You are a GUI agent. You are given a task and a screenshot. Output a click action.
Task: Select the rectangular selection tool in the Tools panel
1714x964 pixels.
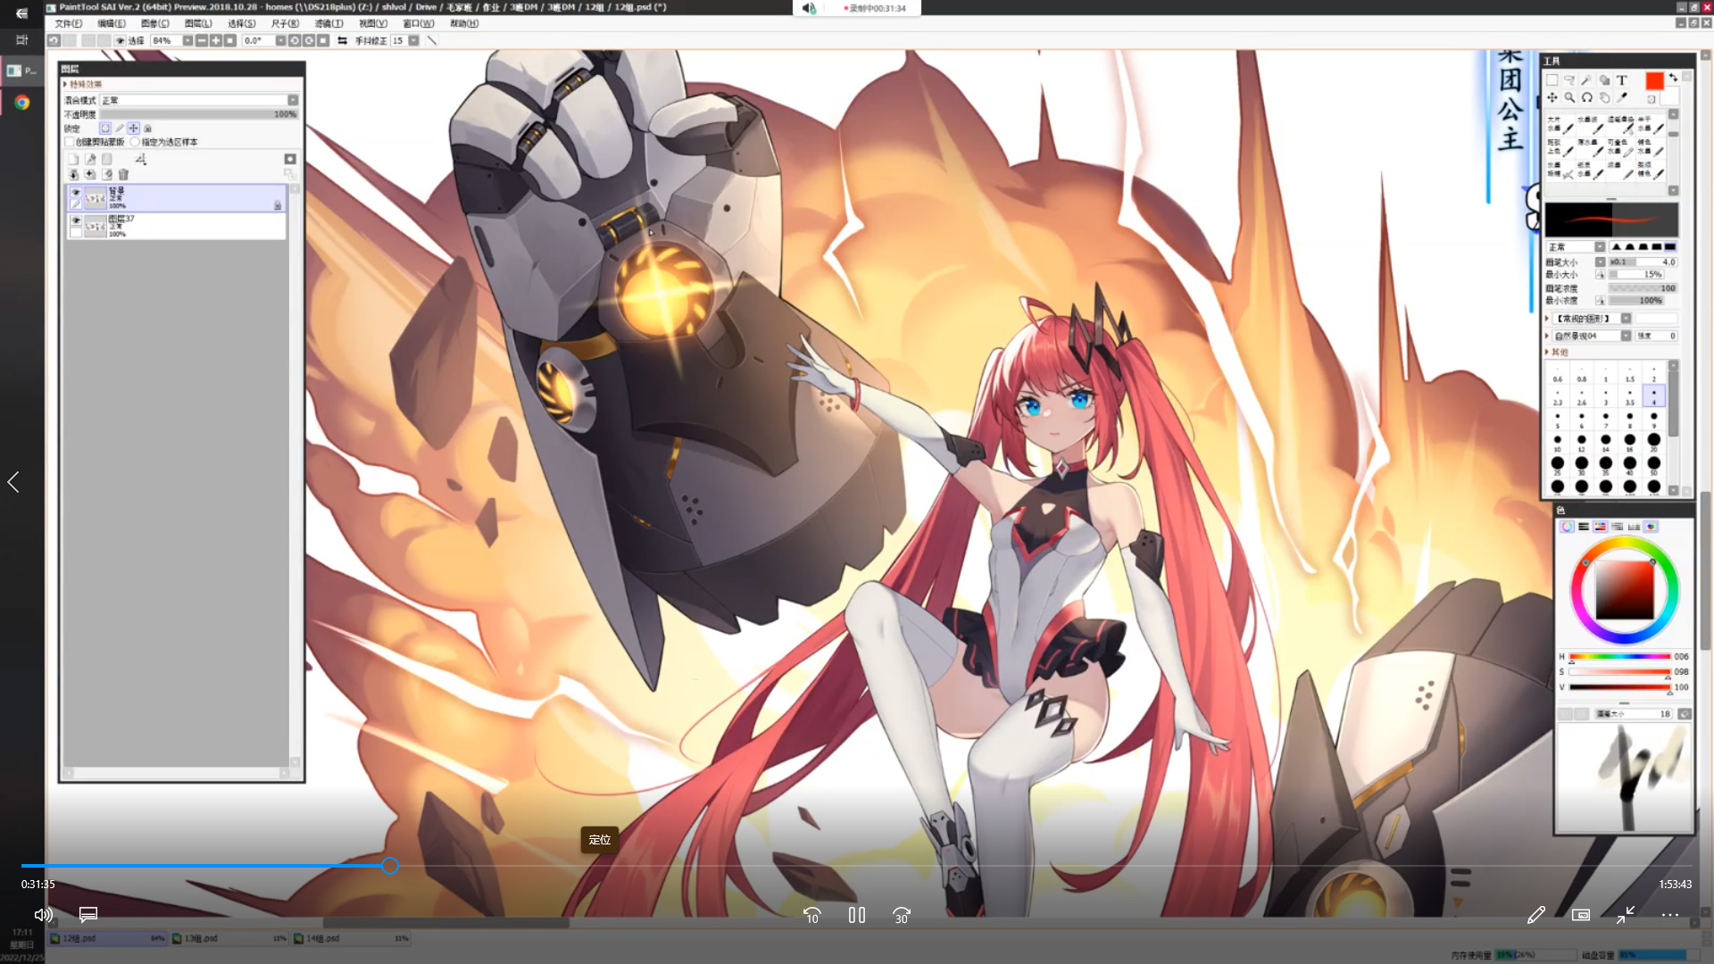coord(1552,79)
